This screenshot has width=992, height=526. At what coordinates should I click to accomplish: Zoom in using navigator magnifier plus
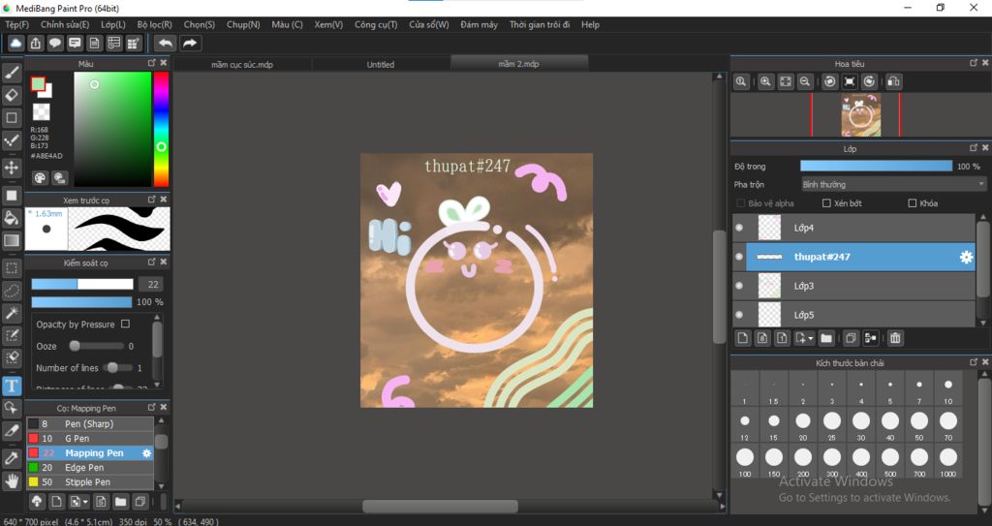click(765, 81)
